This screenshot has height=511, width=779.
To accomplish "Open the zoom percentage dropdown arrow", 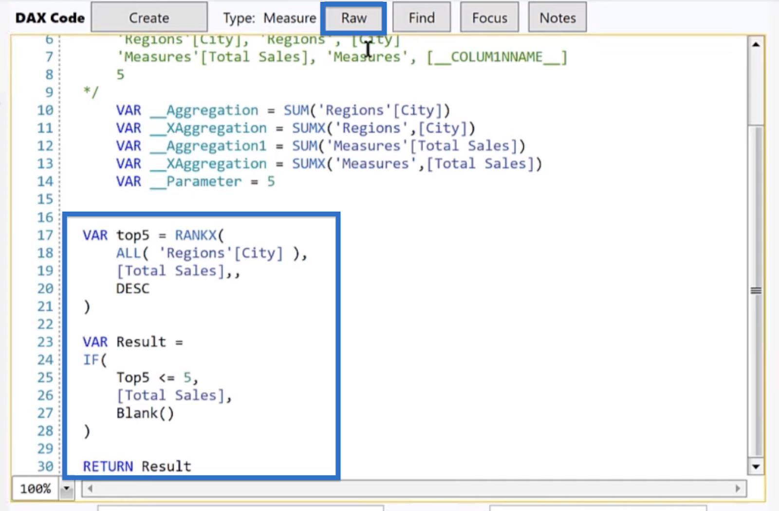I will coord(66,488).
